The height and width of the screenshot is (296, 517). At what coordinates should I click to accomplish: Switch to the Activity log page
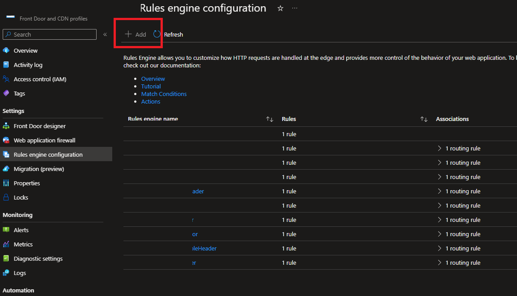pos(28,65)
